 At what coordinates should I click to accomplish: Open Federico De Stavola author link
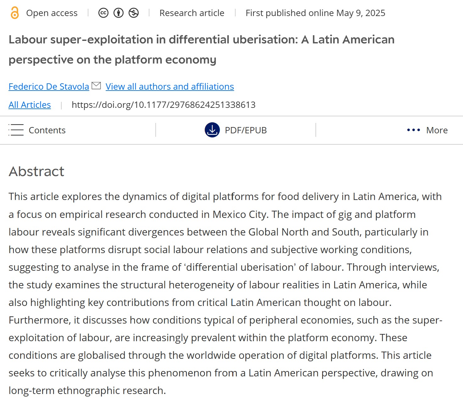49,86
